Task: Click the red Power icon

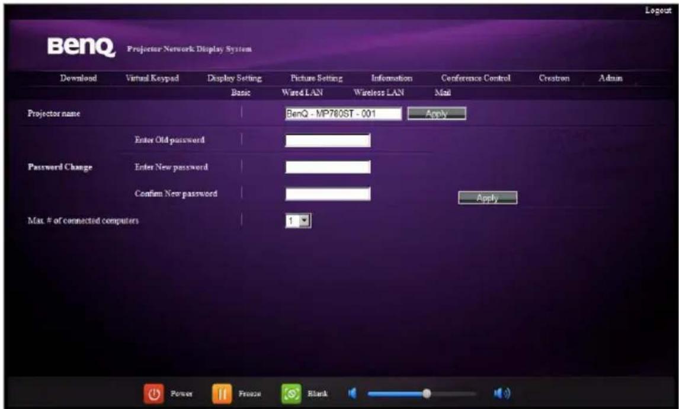Action: point(153,394)
